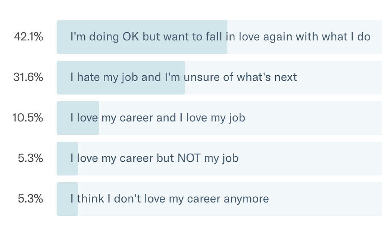Click the filled segment of the 10.5% bar
382x237 pixels.
78,129
